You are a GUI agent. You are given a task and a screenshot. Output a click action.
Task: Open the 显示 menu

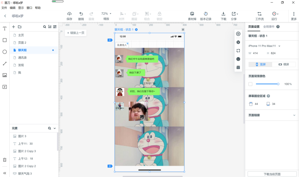[21, 8]
